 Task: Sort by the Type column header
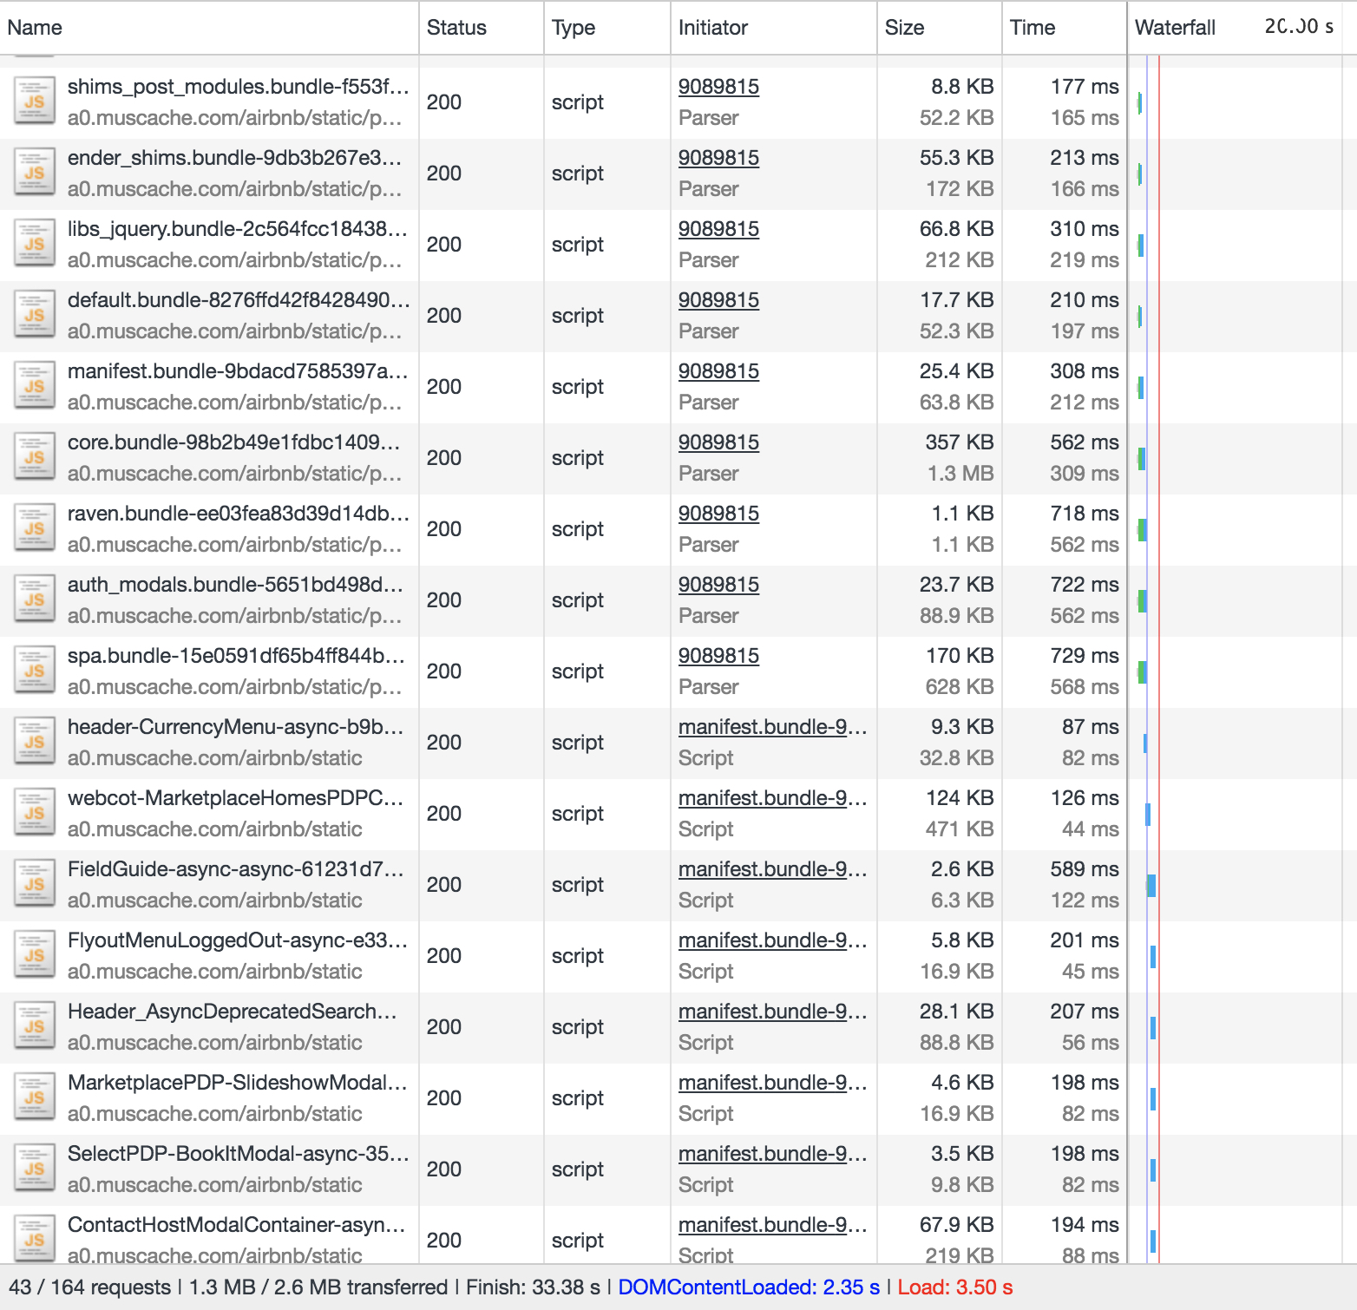(607, 28)
